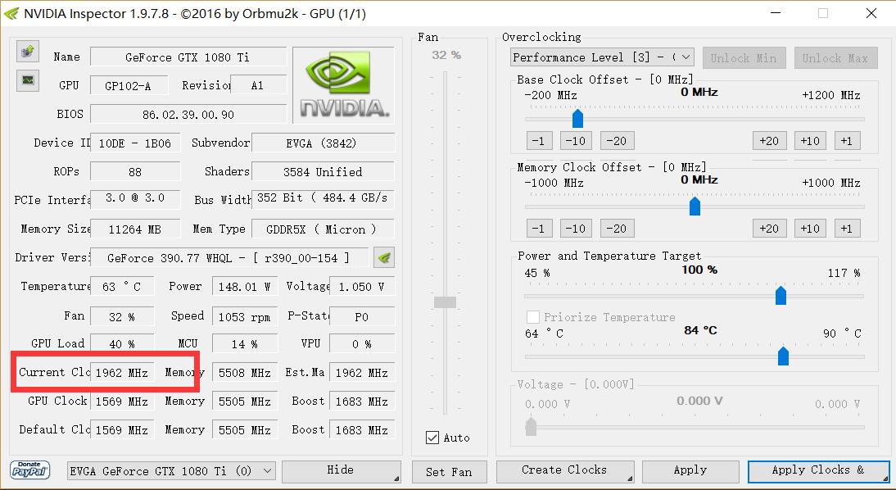
Task: Click the Unlock Max button
Action: [x=835, y=58]
